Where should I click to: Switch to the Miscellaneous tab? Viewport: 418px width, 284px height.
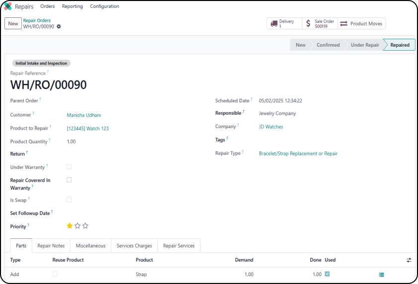coord(90,246)
